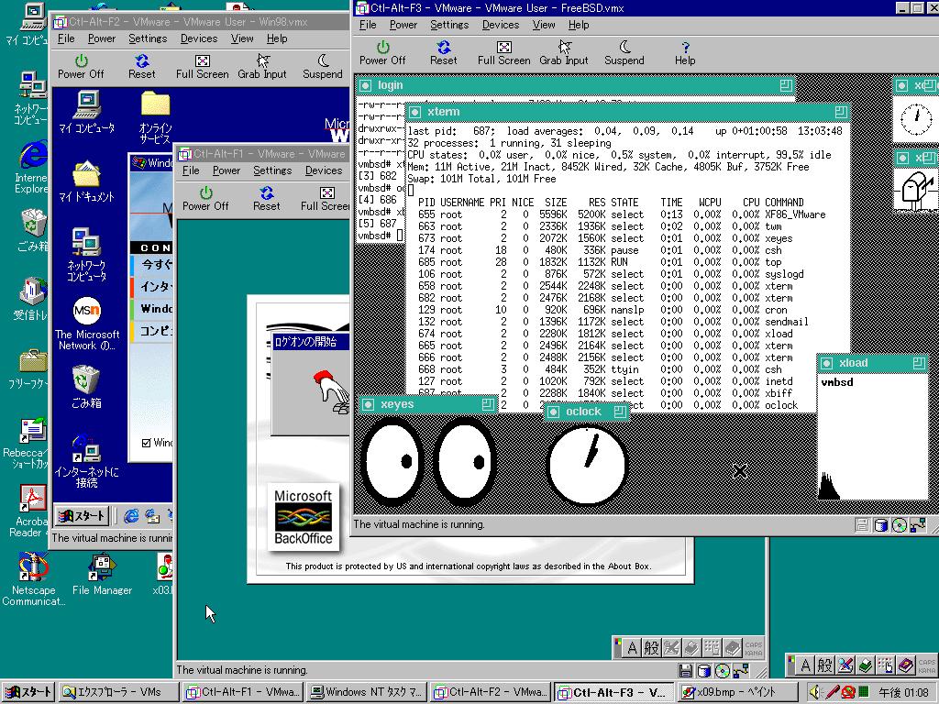Open the File menu of the FreeBSD VMware window
Viewport: 939px width, 704px height.
point(368,25)
